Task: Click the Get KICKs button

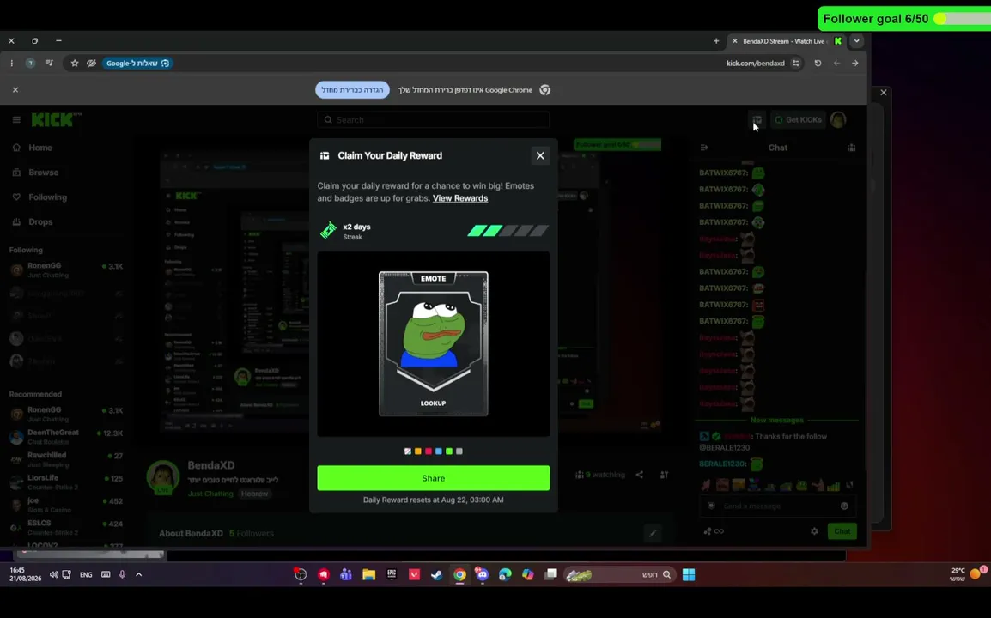Action: [799, 119]
